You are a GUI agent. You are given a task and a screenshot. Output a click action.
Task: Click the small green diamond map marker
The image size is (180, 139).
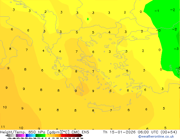coord(88,19)
